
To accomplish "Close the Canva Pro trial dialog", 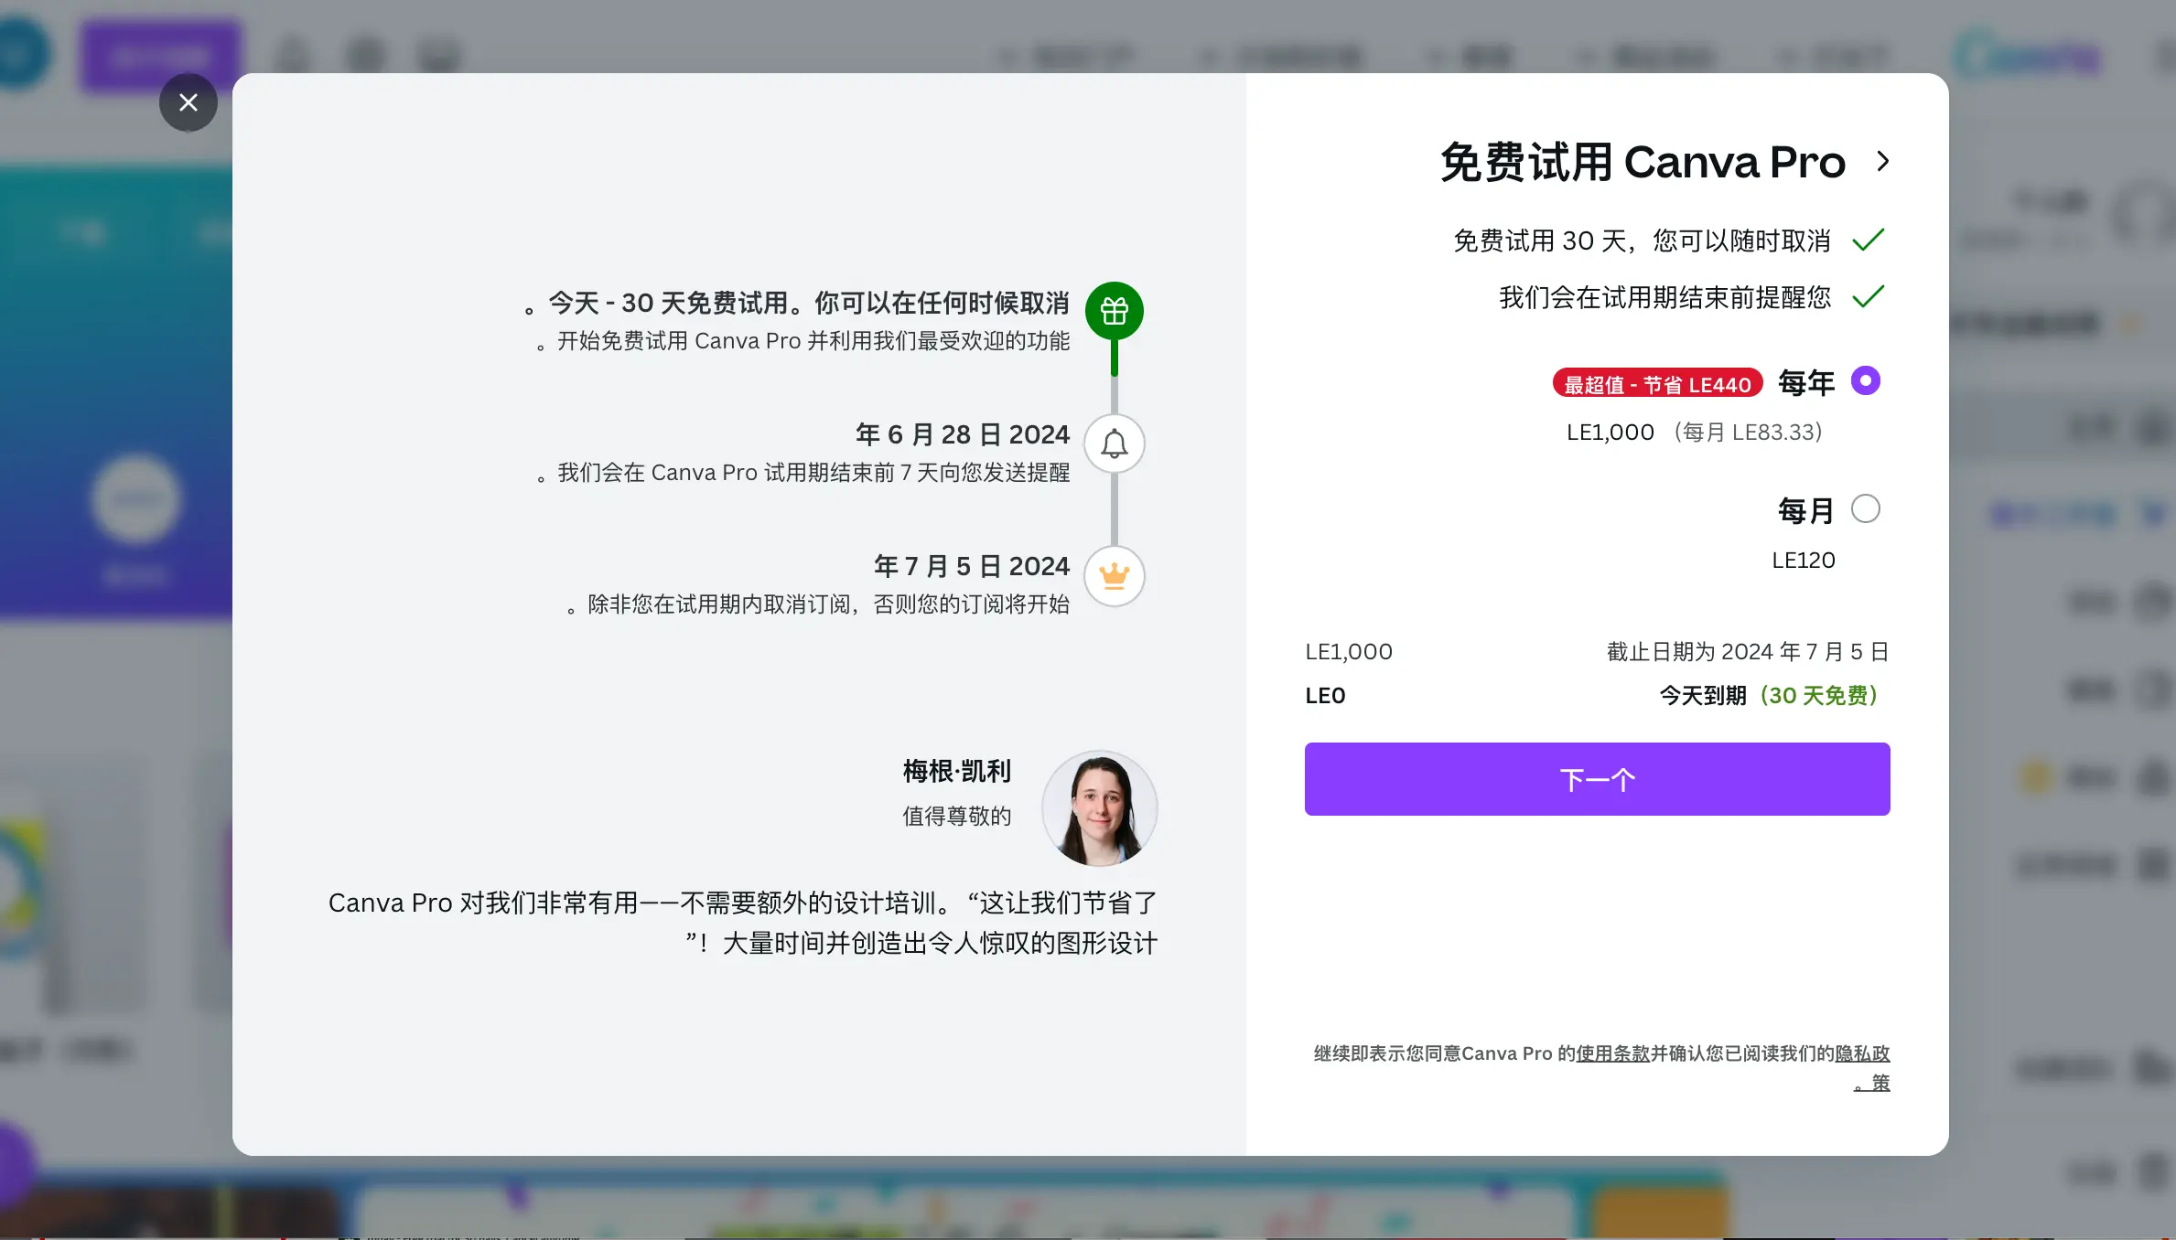I will click(188, 102).
